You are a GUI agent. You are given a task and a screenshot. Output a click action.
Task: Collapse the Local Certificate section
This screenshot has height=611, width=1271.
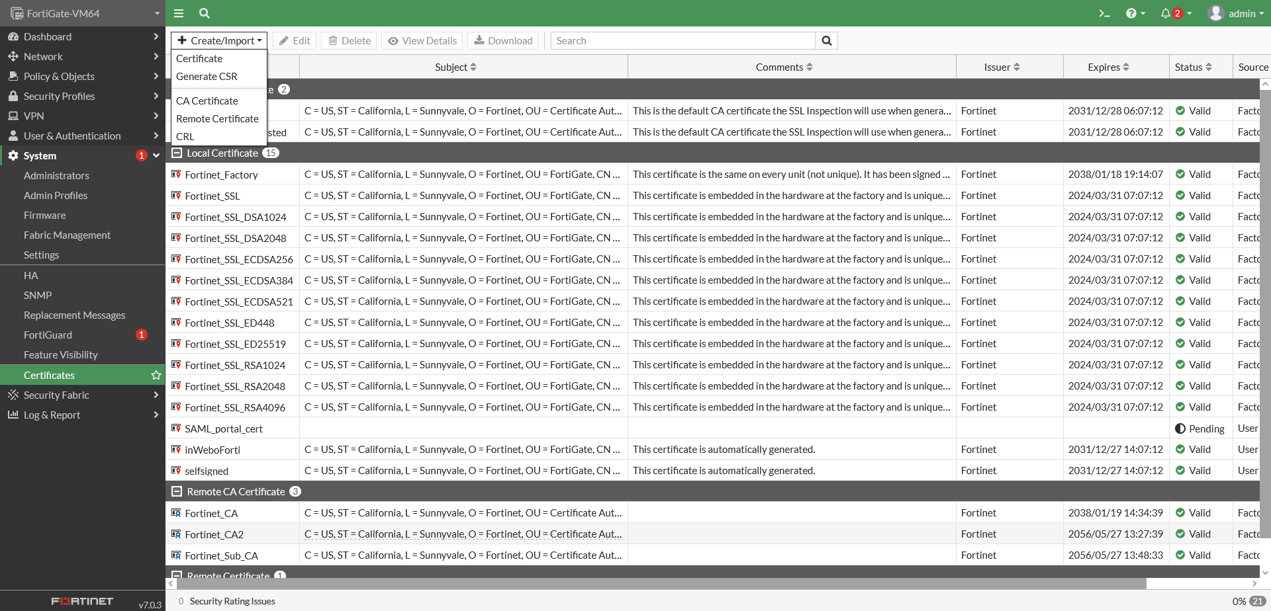[176, 153]
